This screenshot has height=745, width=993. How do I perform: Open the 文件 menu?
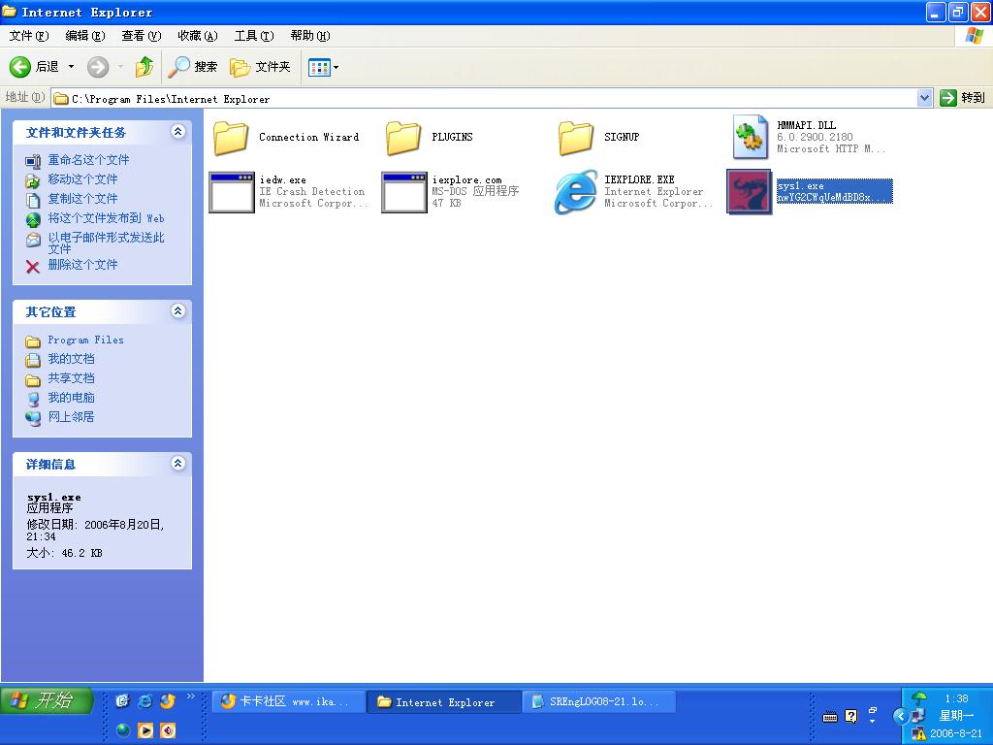click(28, 36)
